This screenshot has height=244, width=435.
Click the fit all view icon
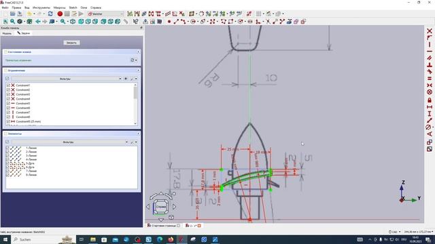click(5, 21)
